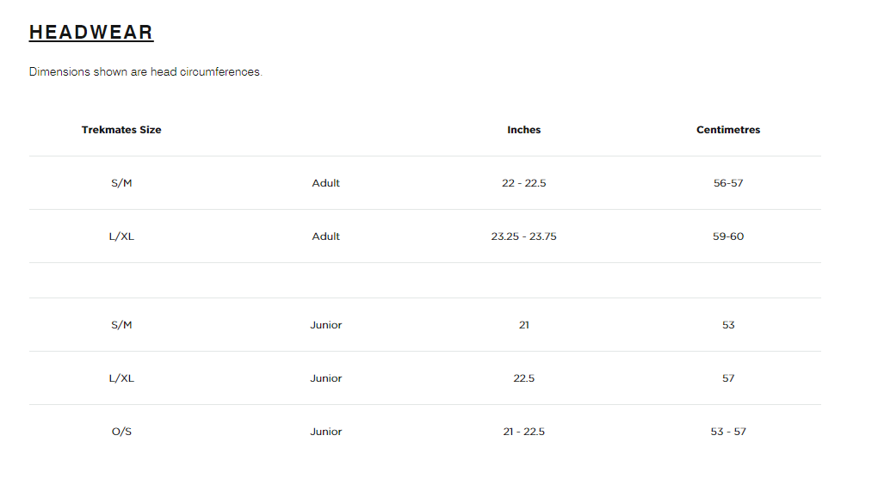Select the Trekmates Size column header
Screen dimensions: 878x503
pos(121,130)
